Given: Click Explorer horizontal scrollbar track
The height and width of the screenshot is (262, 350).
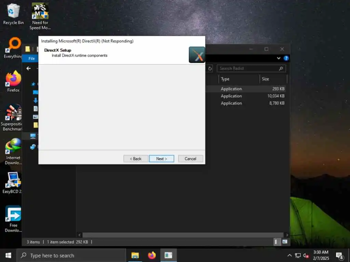Looking at the screenshot, I should (x=183, y=235).
